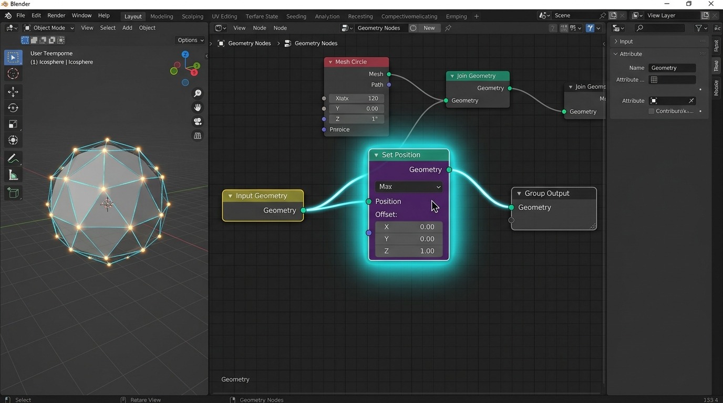This screenshot has height=403, width=723.
Task: Choose the Move tool
Action: (x=13, y=92)
